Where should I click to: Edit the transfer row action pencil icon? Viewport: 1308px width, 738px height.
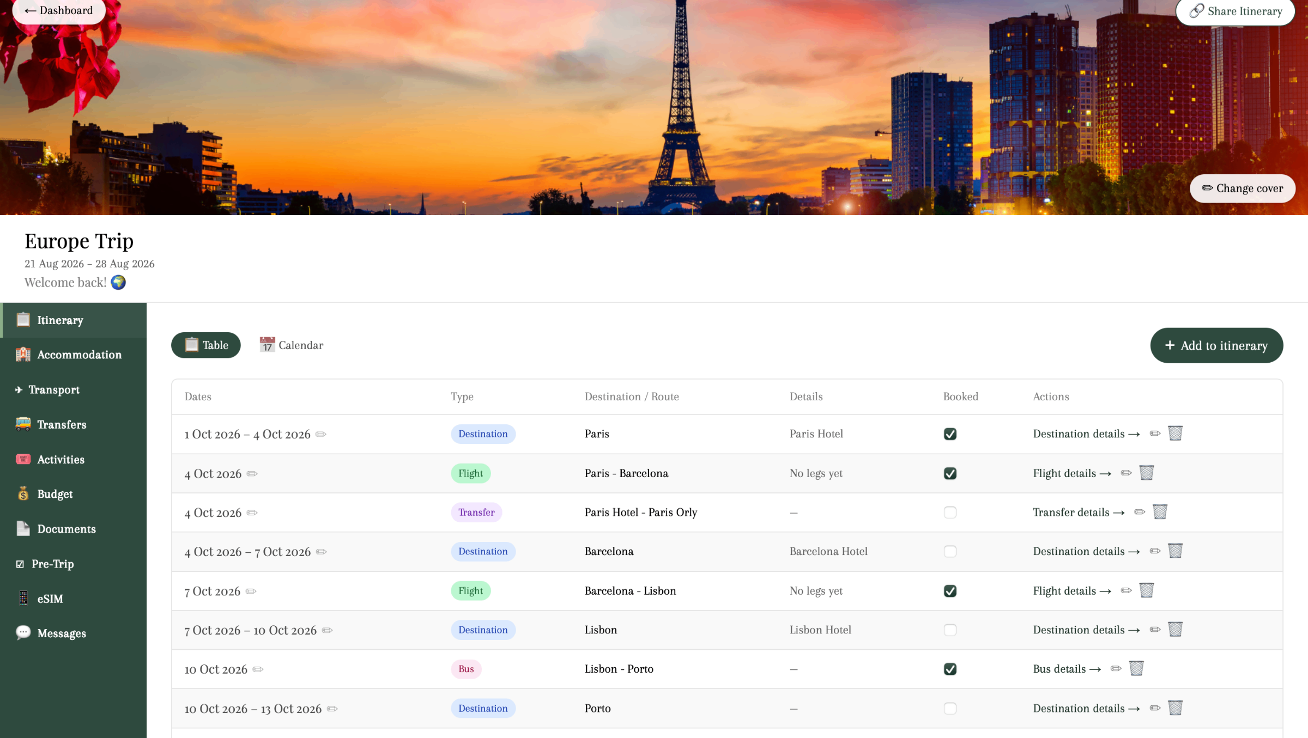pos(1140,512)
